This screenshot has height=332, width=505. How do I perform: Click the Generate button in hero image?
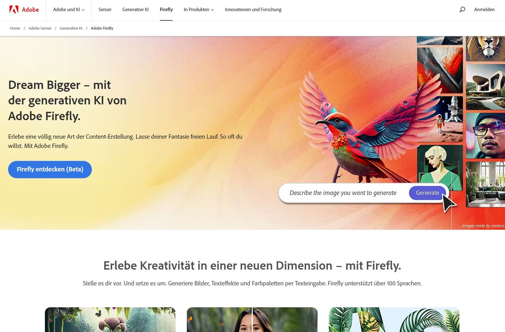427,193
